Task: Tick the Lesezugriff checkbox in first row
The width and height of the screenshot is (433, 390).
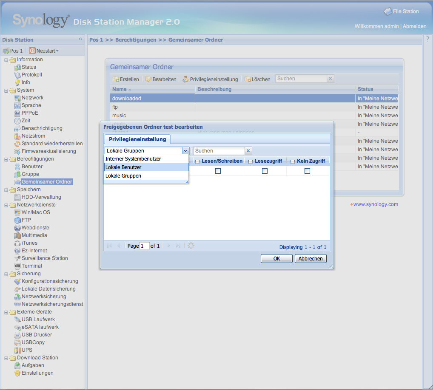Action: (265, 171)
